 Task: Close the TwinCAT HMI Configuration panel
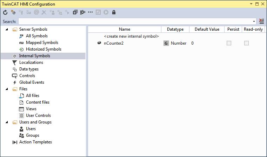point(263,4)
